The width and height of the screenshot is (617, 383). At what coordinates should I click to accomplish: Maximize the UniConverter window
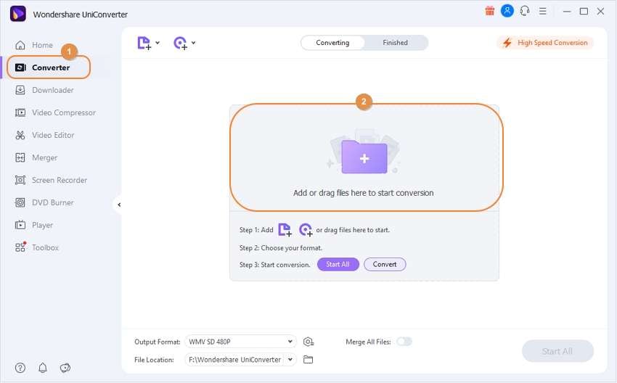[x=584, y=12]
